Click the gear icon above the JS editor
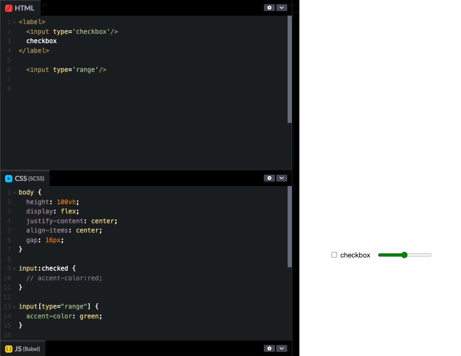The height and width of the screenshot is (356, 461). [269, 348]
